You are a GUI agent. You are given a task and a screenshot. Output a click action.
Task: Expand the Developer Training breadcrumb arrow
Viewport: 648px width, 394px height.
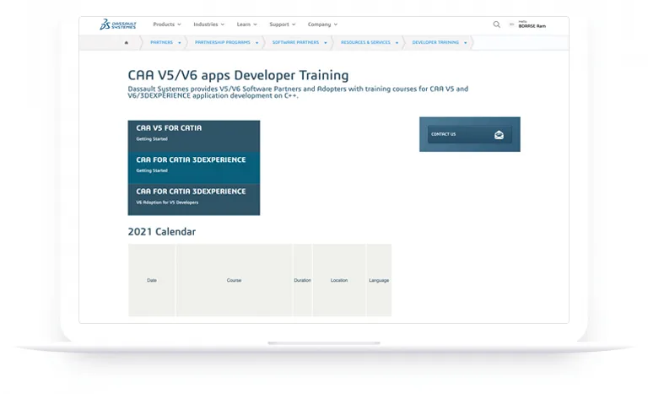tap(466, 43)
